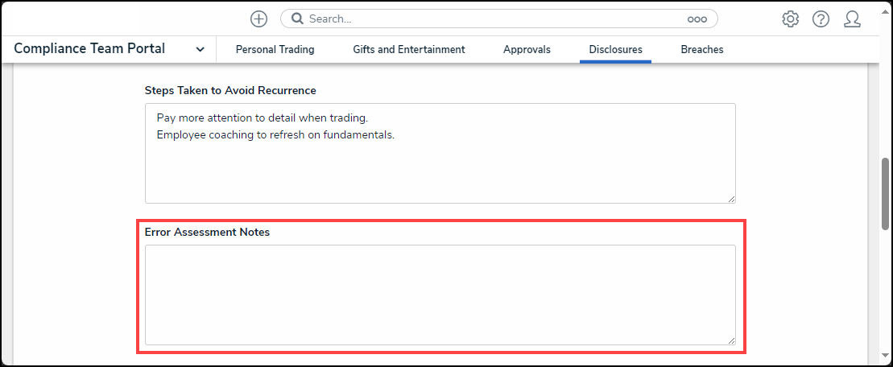Image resolution: width=893 pixels, height=367 pixels.
Task: Select the Disclosures tab
Action: click(x=615, y=49)
